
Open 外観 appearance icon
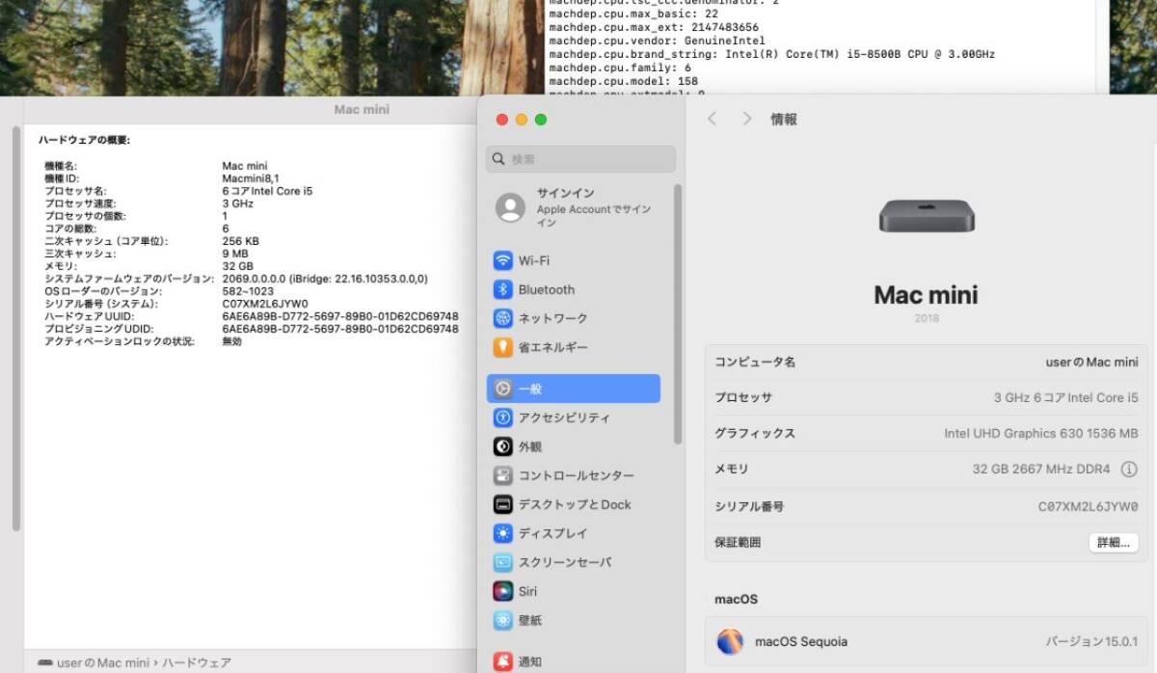click(502, 446)
